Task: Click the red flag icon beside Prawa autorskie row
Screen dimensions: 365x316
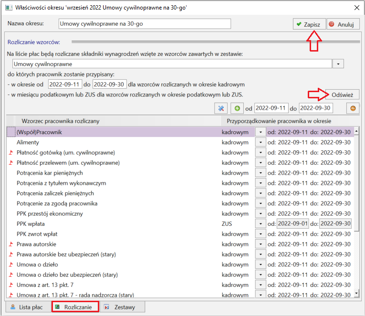Action: [x=11, y=244]
